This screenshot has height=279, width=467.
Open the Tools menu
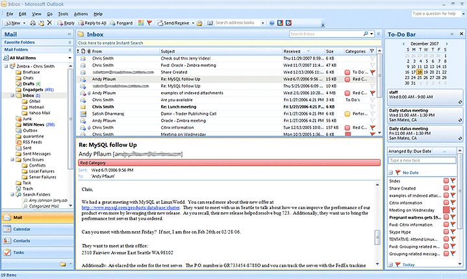click(62, 13)
